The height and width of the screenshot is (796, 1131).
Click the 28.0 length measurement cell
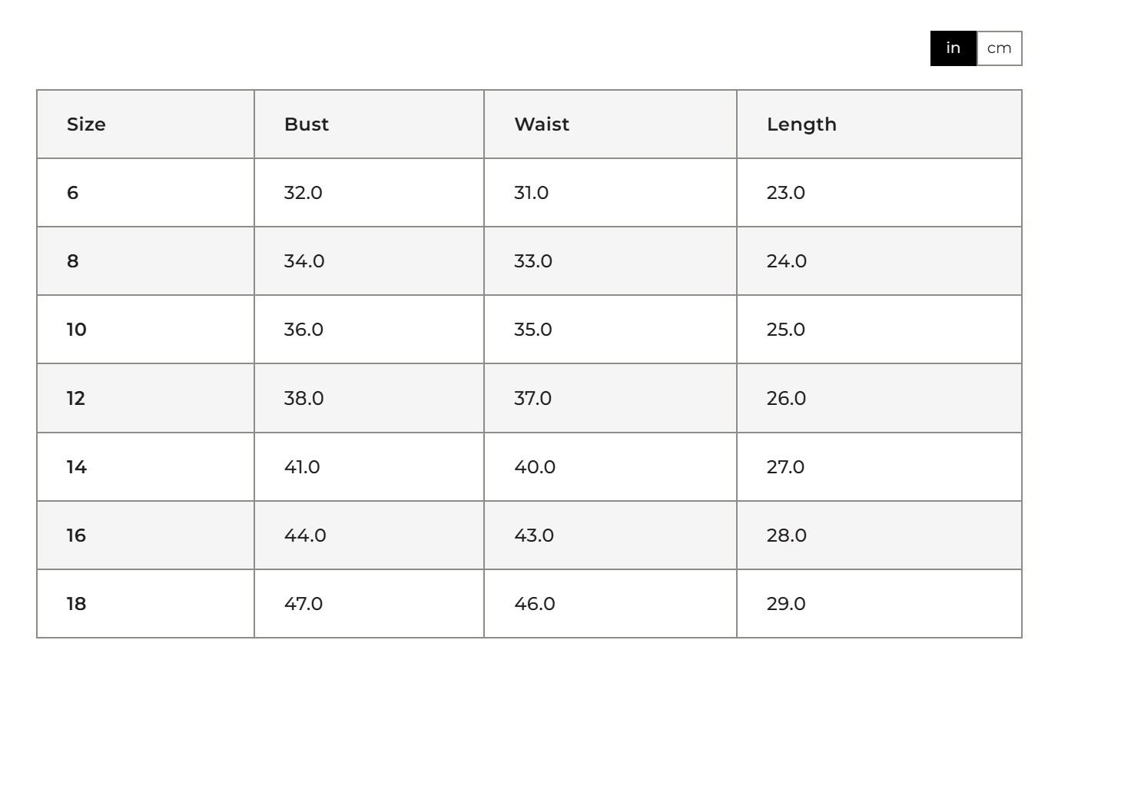(879, 536)
